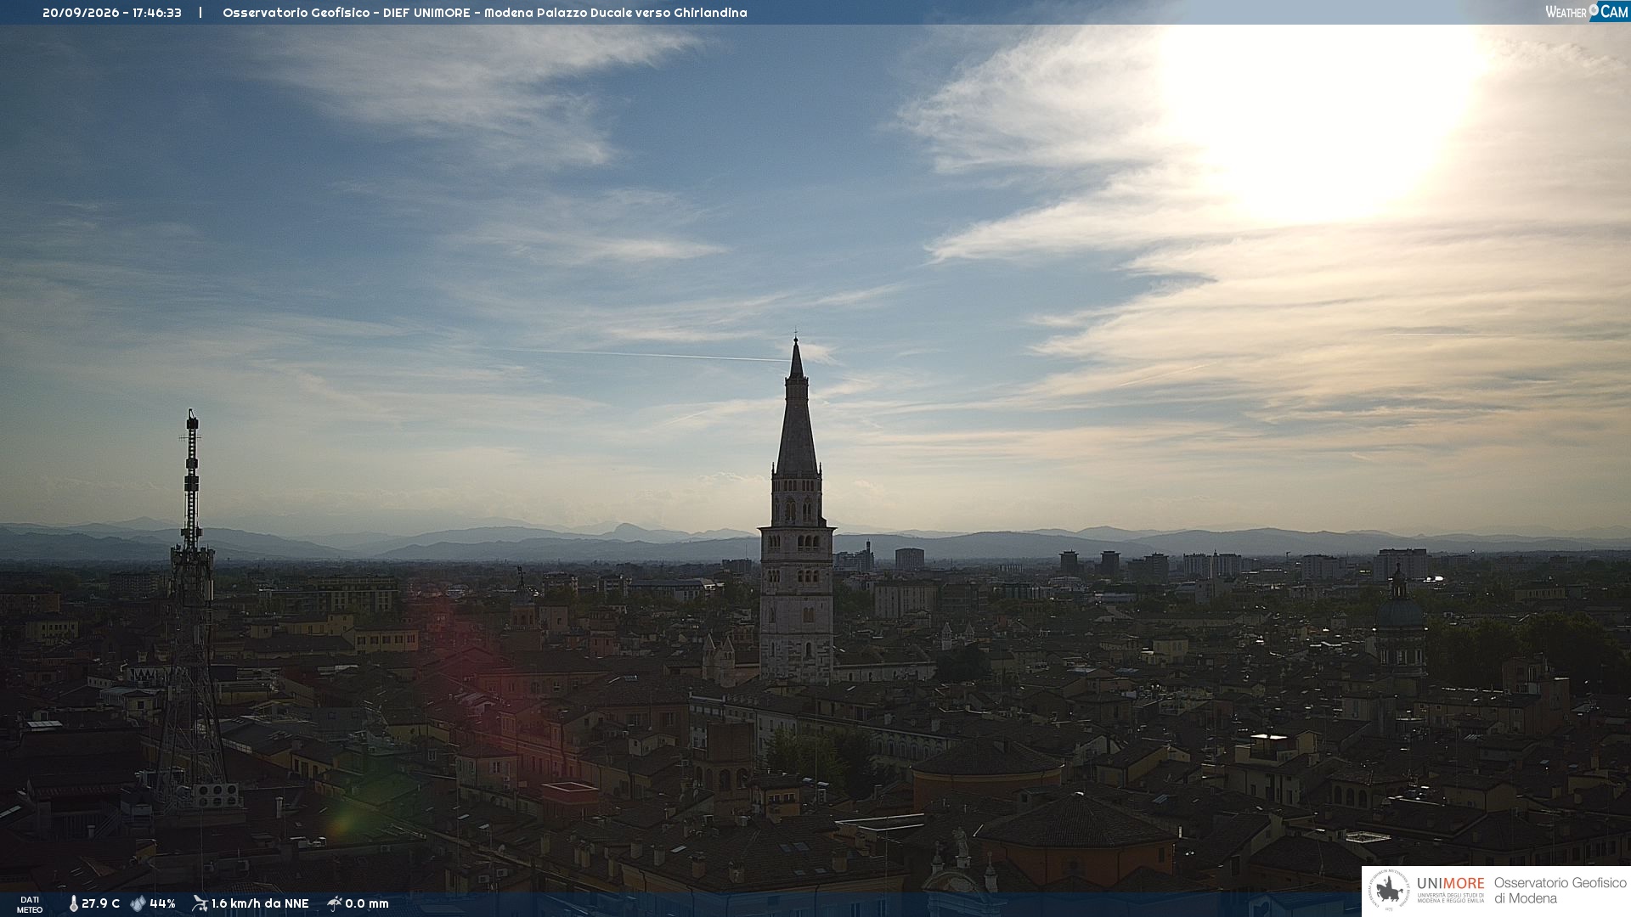Select the 44% humidity value

pyautogui.click(x=162, y=903)
